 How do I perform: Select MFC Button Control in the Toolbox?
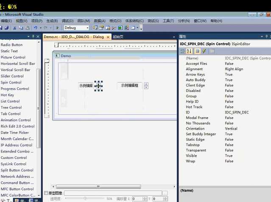pyautogui.click(x=17, y=189)
